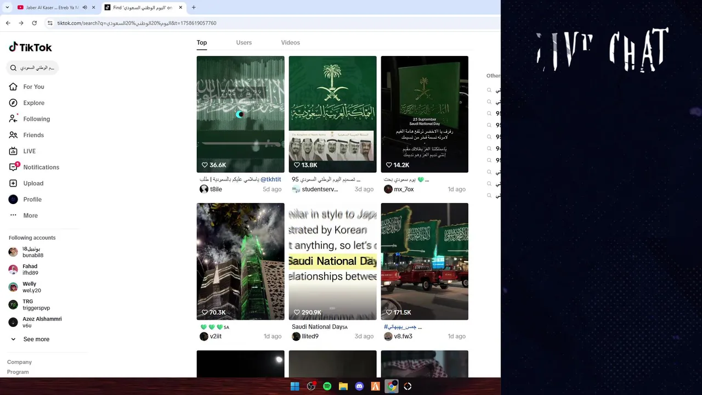This screenshot has height=395, width=702.
Task: Open the Windows Start menu
Action: click(x=295, y=386)
